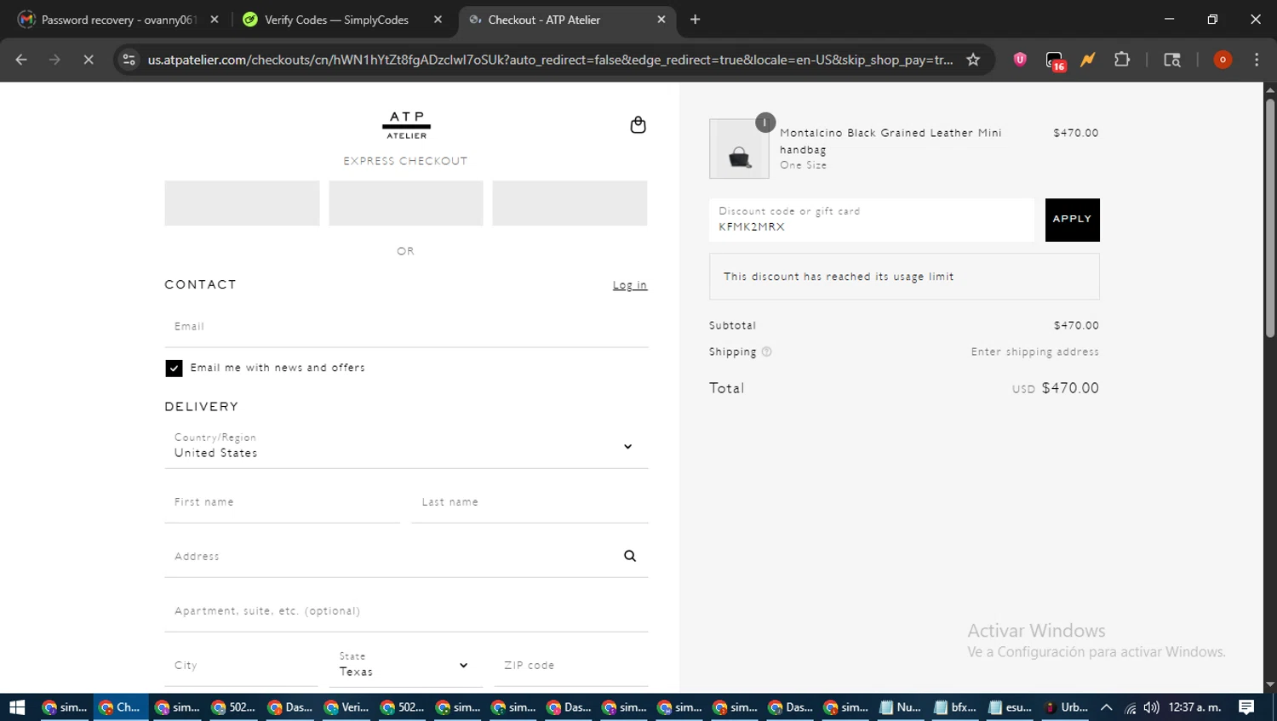Screen dimensions: 1277x721
Task: Open the Veri... Chrome window in taskbar
Action: (346, 707)
